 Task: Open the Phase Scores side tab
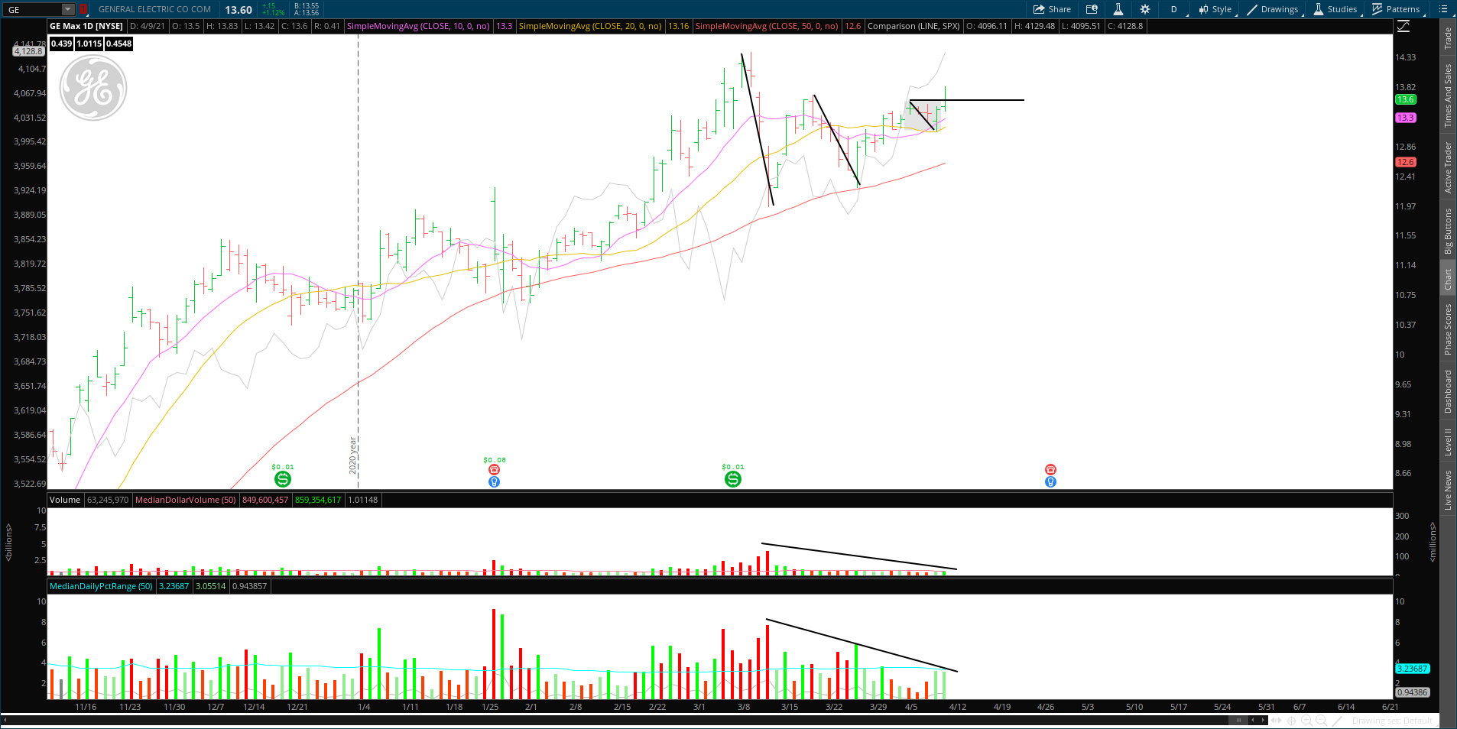point(1448,329)
